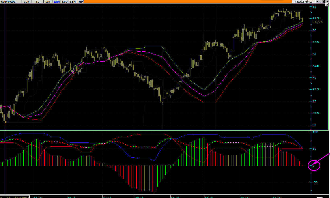This screenshot has width=330, height=198.
Task: Open the dropdown arrow beside matriks logo
Action: 317,2
